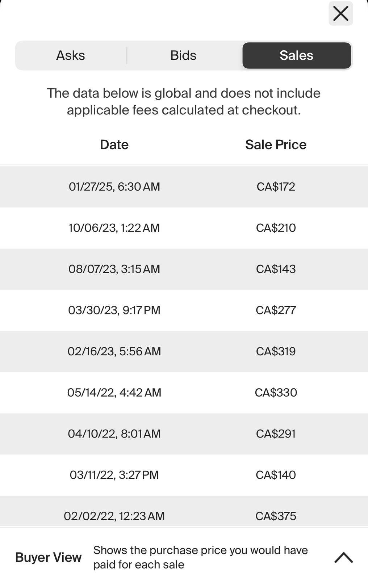
Task: Select the 10/06/23 sale date
Action: (x=114, y=228)
